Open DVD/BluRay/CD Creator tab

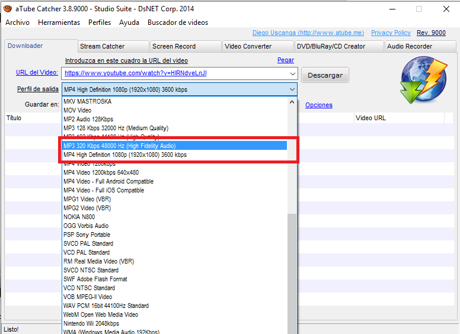click(339, 46)
